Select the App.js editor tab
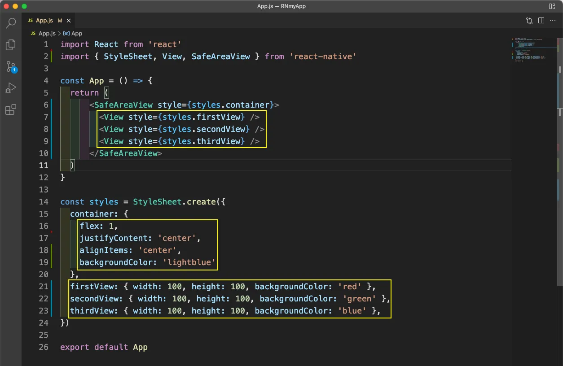The height and width of the screenshot is (366, 563). coord(48,21)
